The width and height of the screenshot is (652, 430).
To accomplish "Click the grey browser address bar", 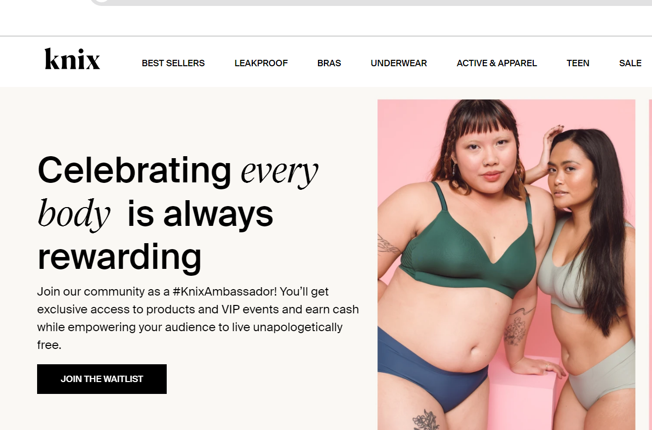I will pyautogui.click(x=371, y=2).
